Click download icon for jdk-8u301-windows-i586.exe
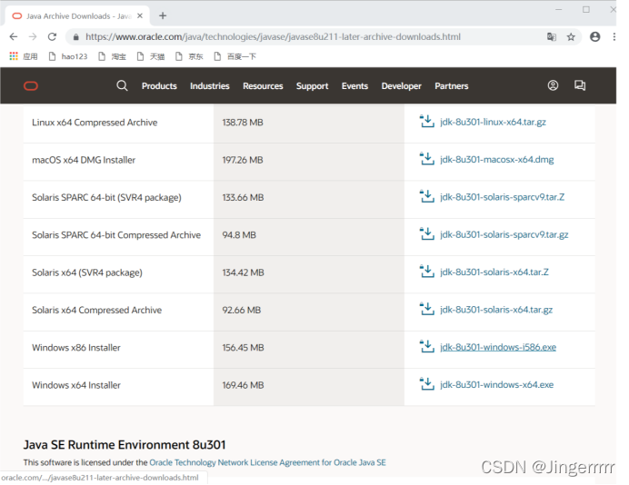 coord(427,346)
